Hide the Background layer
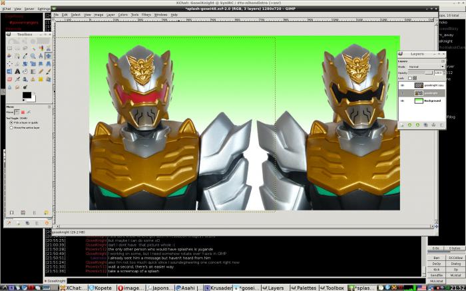The height and width of the screenshot is (291, 466). pyautogui.click(x=402, y=101)
